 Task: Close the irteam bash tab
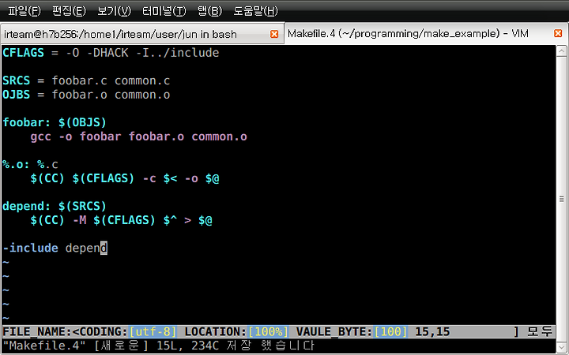274,34
